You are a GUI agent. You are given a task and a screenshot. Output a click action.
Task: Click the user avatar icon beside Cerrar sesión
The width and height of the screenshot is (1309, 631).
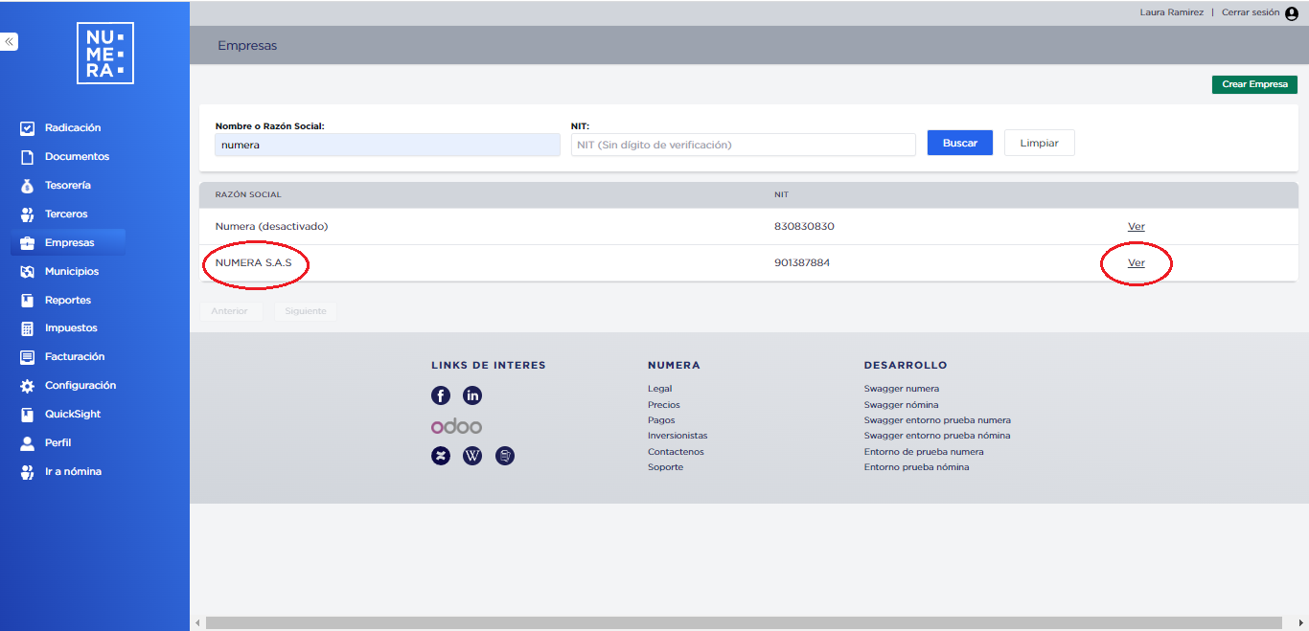[1291, 13]
